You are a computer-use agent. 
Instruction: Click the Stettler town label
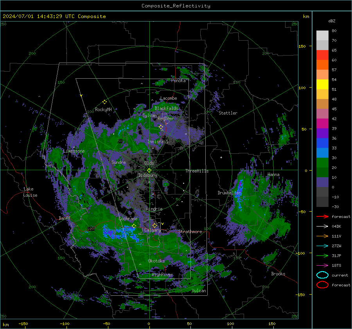coord(228,113)
